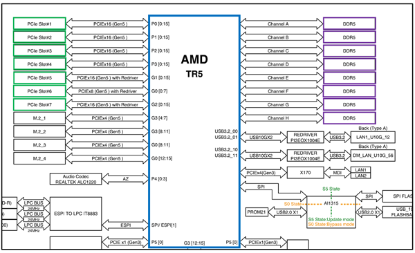Select the M.2_4 block

click(39, 158)
